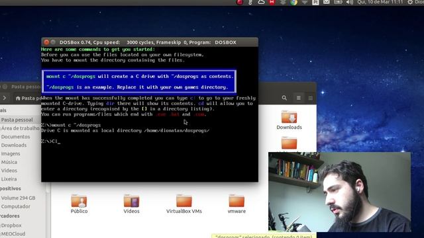
Task: Open the Público folder
Action: pyautogui.click(x=79, y=204)
